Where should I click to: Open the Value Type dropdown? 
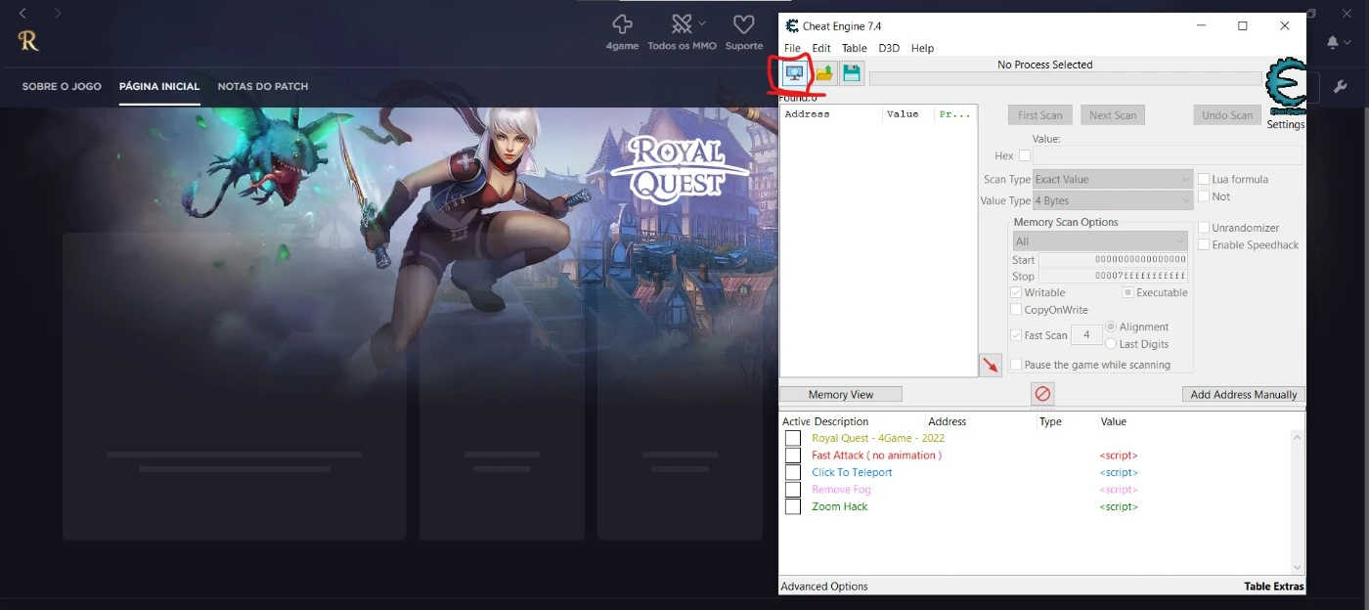(x=1113, y=200)
